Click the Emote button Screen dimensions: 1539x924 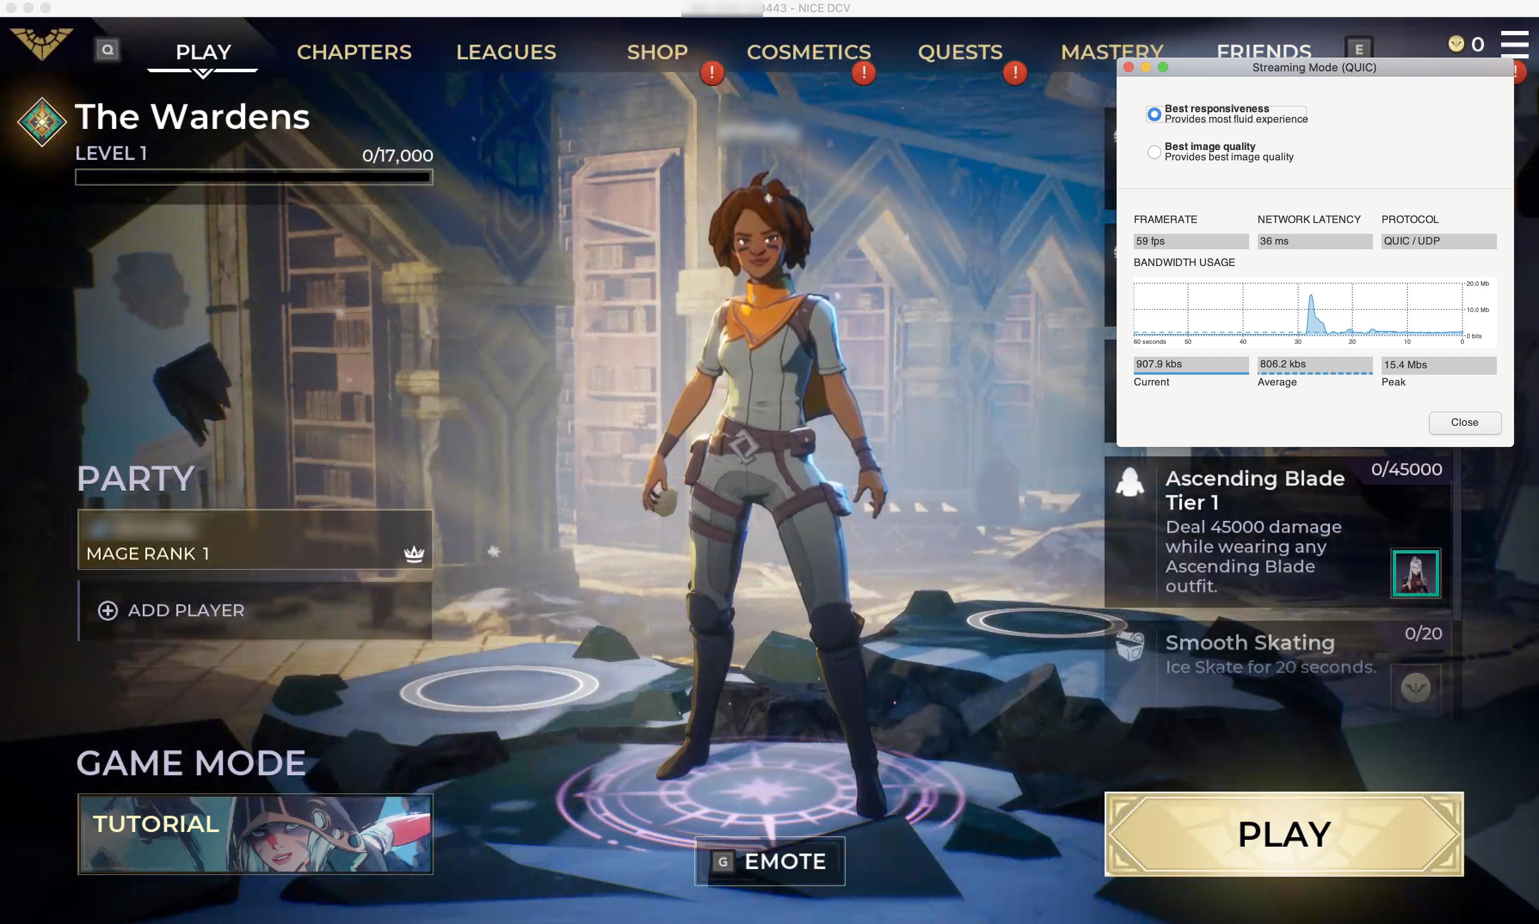(x=769, y=861)
